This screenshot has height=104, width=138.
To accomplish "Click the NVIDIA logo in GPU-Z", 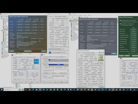I will click(x=101, y=58).
